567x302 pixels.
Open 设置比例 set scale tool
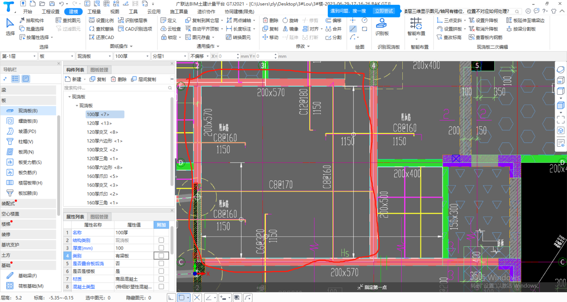coord(101,20)
